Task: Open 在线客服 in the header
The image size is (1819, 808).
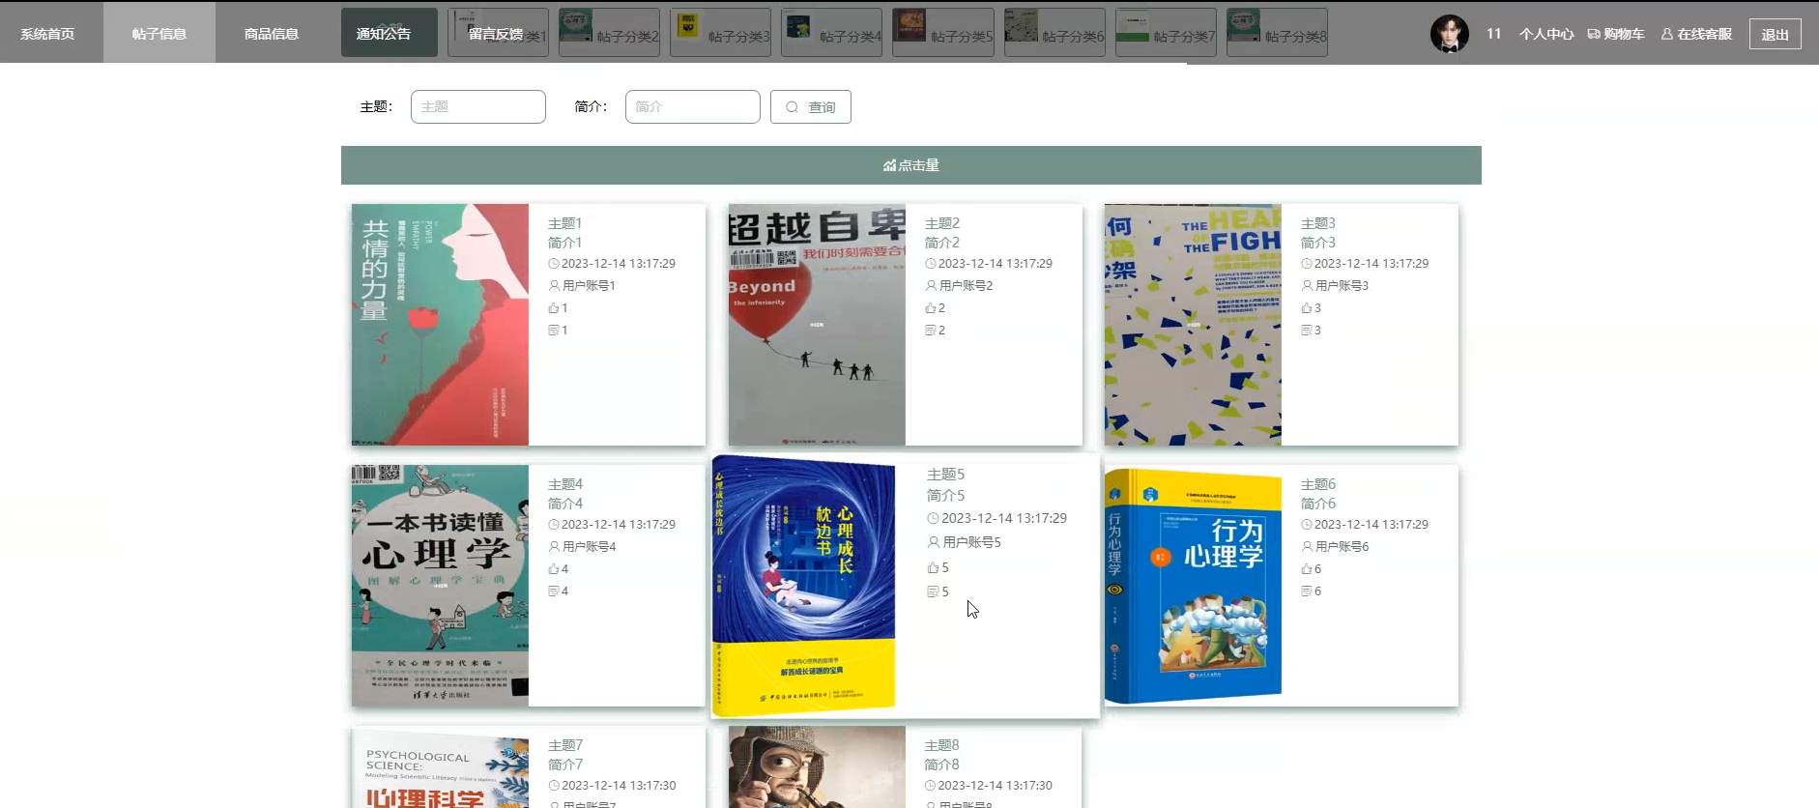Action: 1696,34
